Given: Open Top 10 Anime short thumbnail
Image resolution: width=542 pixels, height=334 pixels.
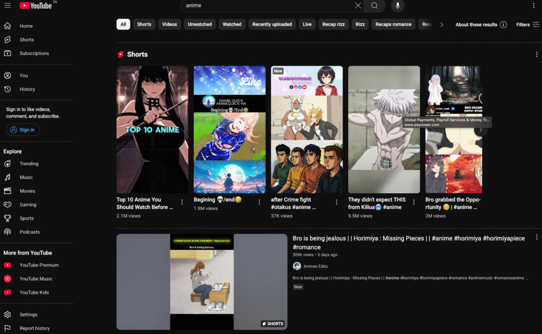Looking at the screenshot, I should point(152,129).
